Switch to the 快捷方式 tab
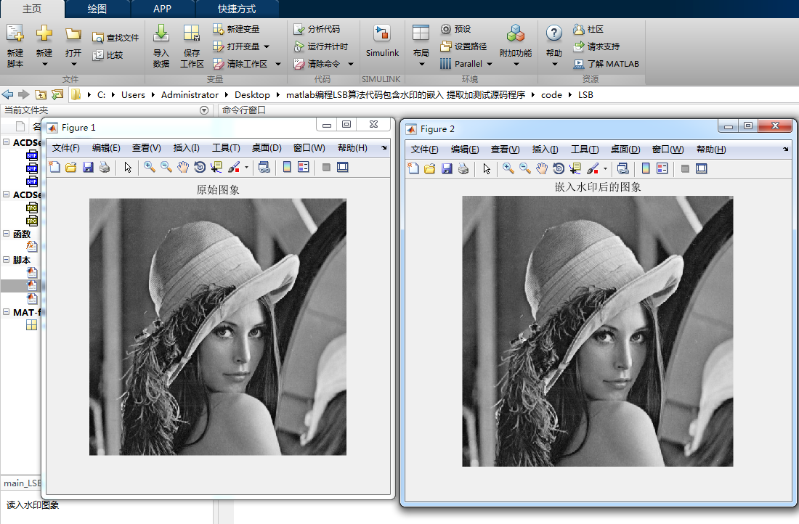The height and width of the screenshot is (524, 799). tap(237, 9)
